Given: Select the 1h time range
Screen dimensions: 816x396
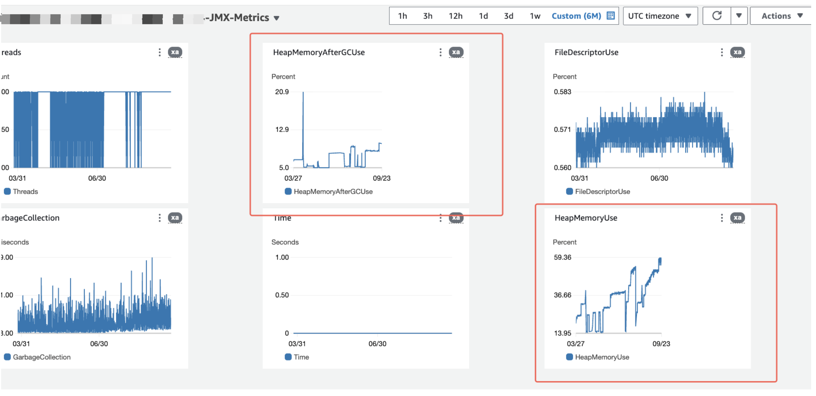Looking at the screenshot, I should pyautogui.click(x=402, y=16).
